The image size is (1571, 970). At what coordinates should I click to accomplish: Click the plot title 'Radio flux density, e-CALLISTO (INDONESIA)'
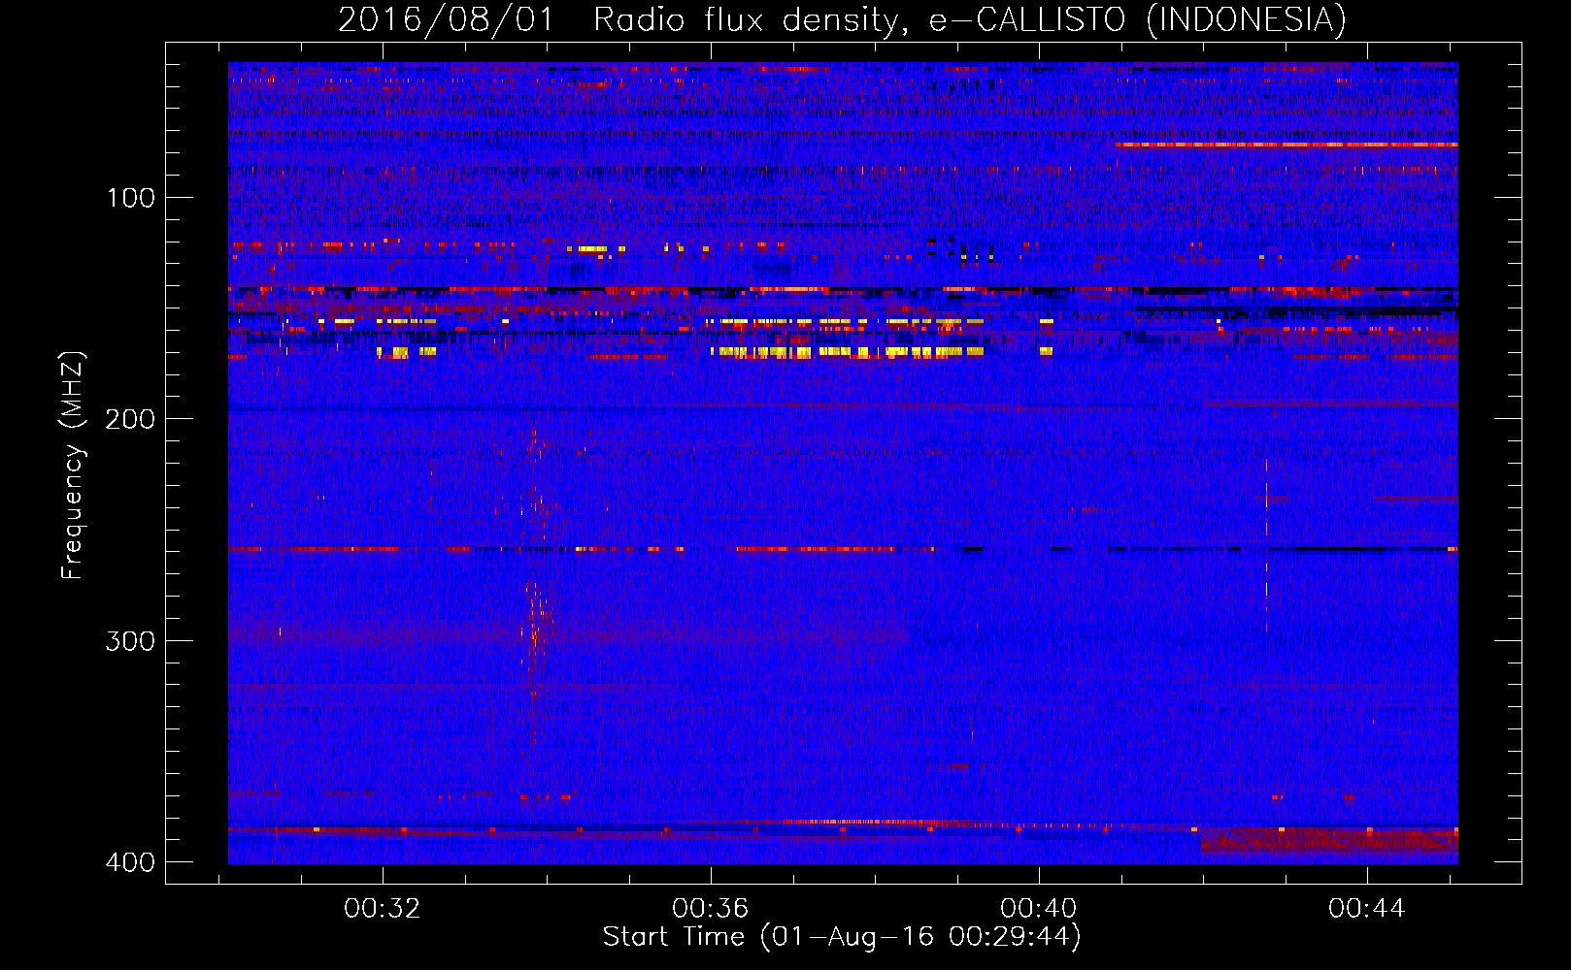970,19
